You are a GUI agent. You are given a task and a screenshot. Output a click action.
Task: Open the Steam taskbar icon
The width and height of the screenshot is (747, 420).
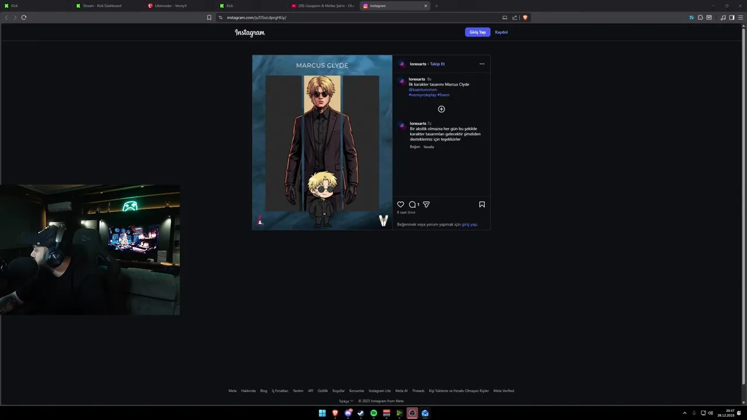[x=361, y=413]
